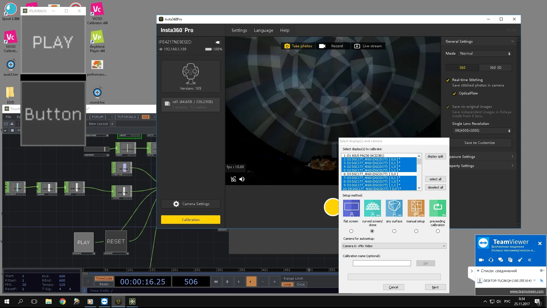This screenshot has height=308, width=547.
Task: Open Insta360Pro Language menu
Action: [x=264, y=30]
